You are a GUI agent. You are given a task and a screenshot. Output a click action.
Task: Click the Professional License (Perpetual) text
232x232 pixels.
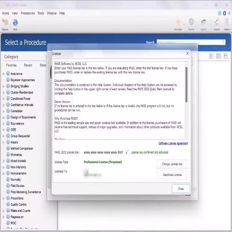103,162
